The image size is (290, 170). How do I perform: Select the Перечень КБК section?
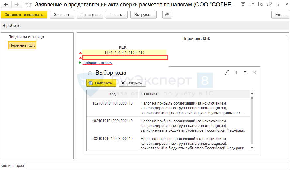[x=22, y=45]
